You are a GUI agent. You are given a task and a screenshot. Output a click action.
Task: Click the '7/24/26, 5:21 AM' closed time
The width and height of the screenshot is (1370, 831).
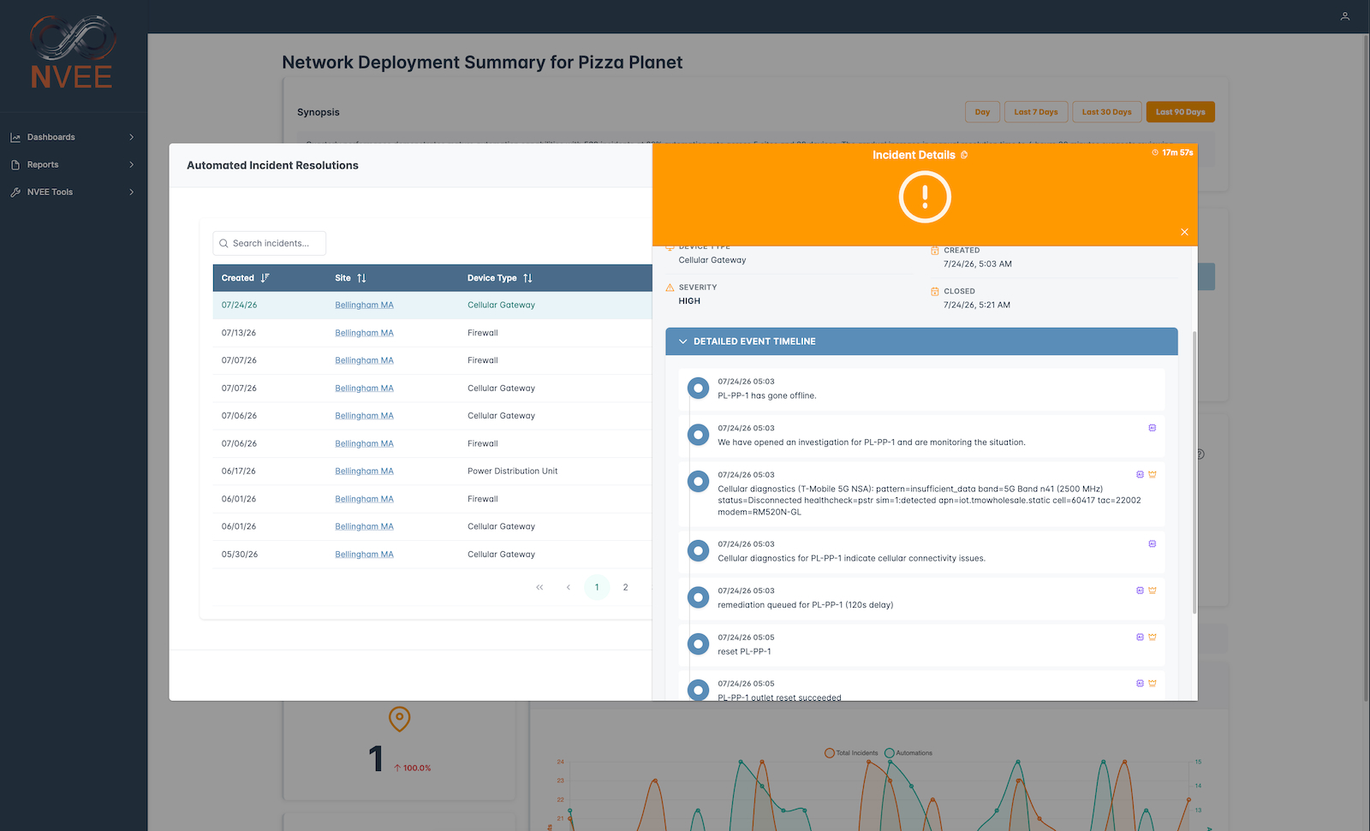[977, 305]
